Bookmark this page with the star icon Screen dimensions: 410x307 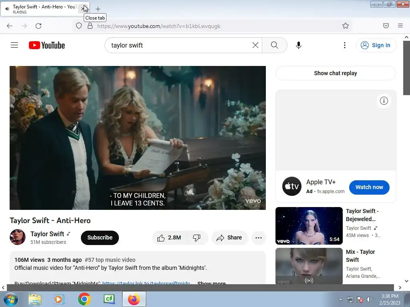[346, 26]
